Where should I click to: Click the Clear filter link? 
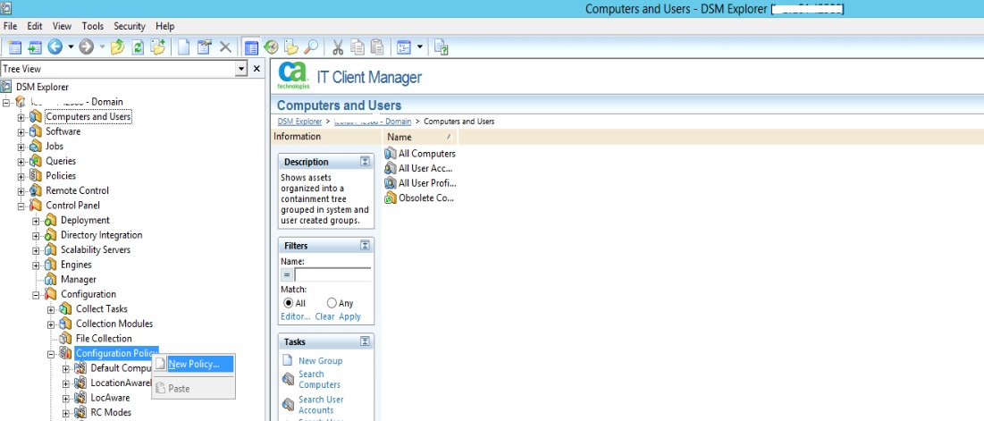(x=324, y=316)
